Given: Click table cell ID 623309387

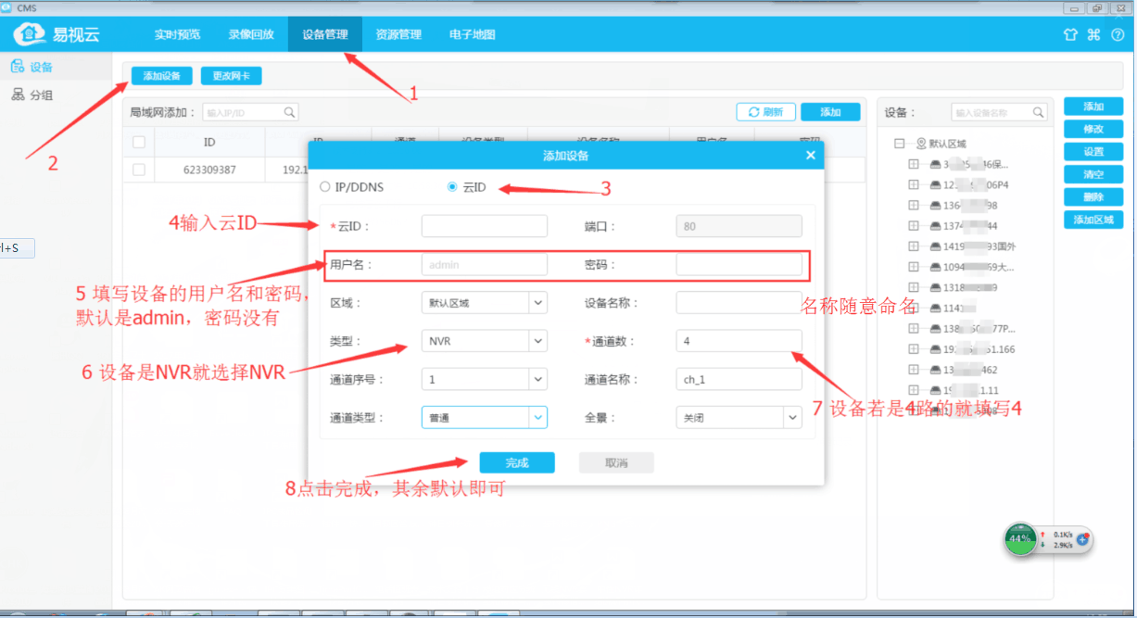Looking at the screenshot, I should [x=209, y=170].
